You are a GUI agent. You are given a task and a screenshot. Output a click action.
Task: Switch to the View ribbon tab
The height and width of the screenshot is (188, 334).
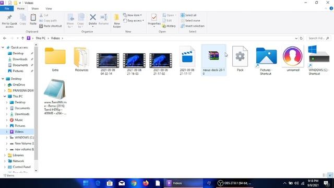point(49,8)
